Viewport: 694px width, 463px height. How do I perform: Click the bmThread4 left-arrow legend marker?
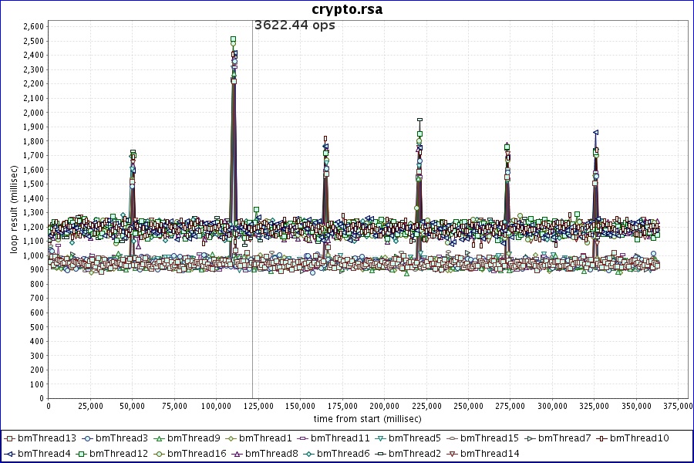click(9, 454)
